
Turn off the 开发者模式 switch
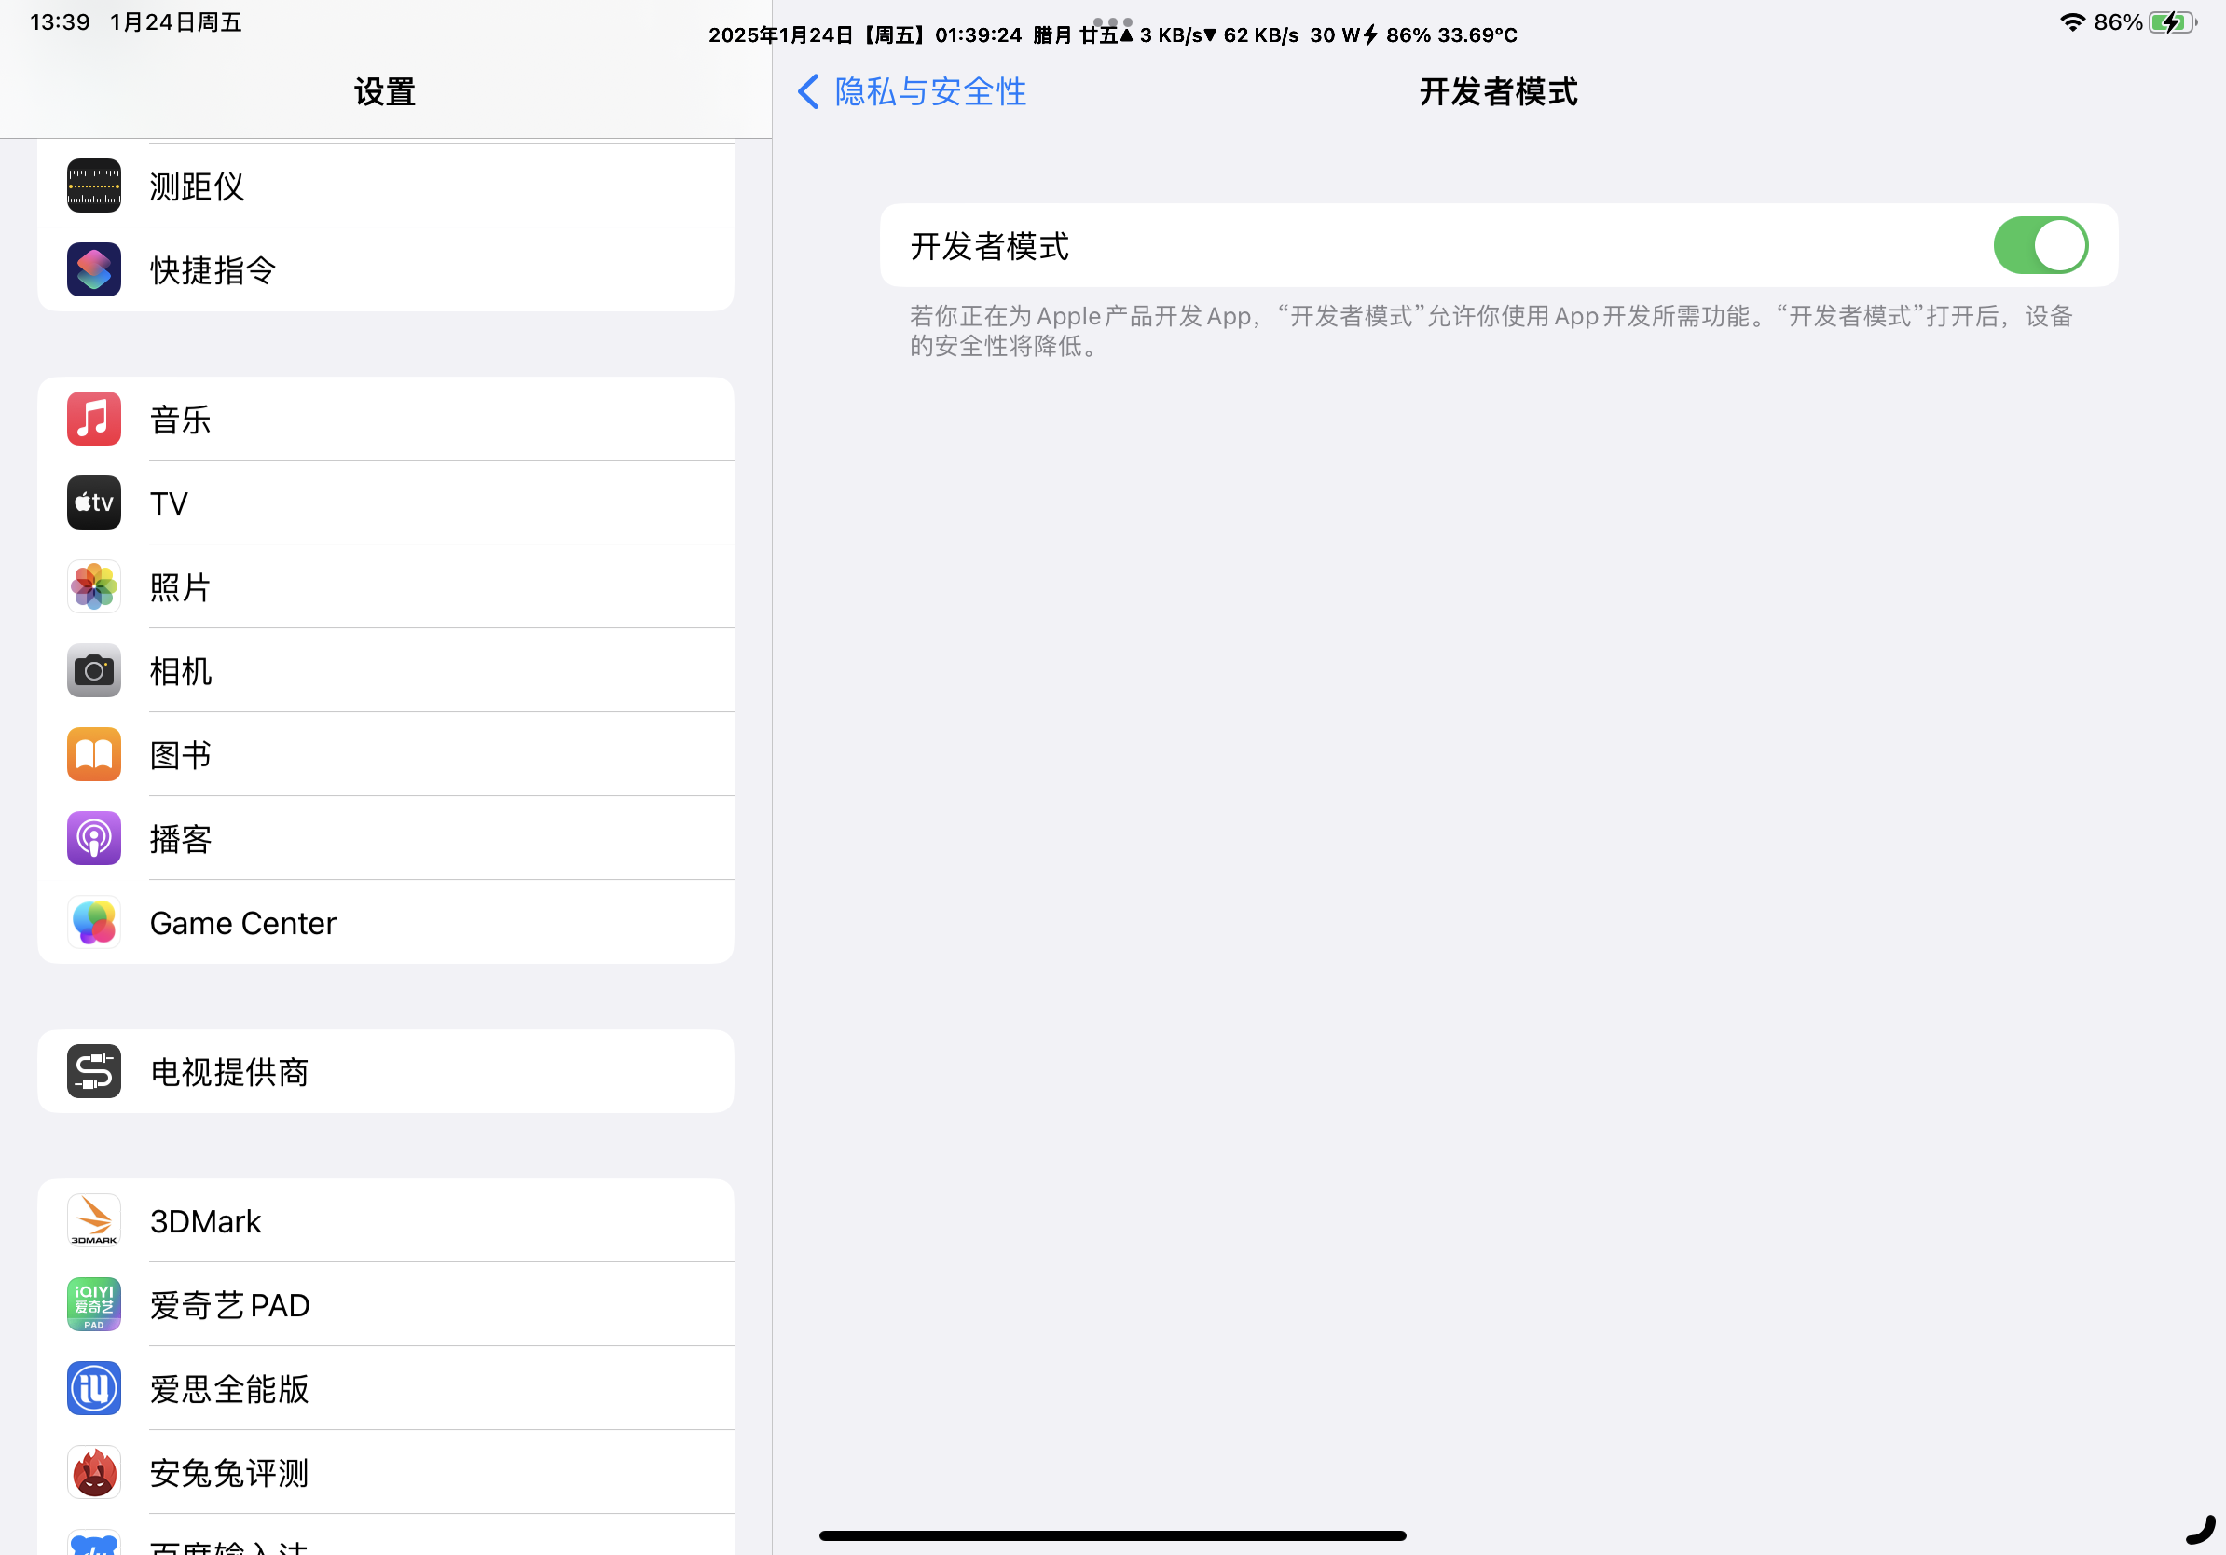2040,245
